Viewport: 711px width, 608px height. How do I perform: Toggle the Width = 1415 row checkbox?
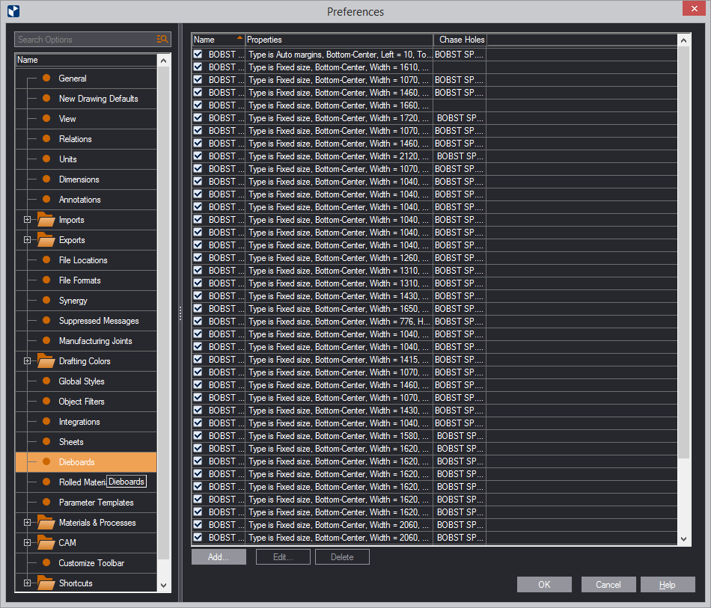(198, 359)
